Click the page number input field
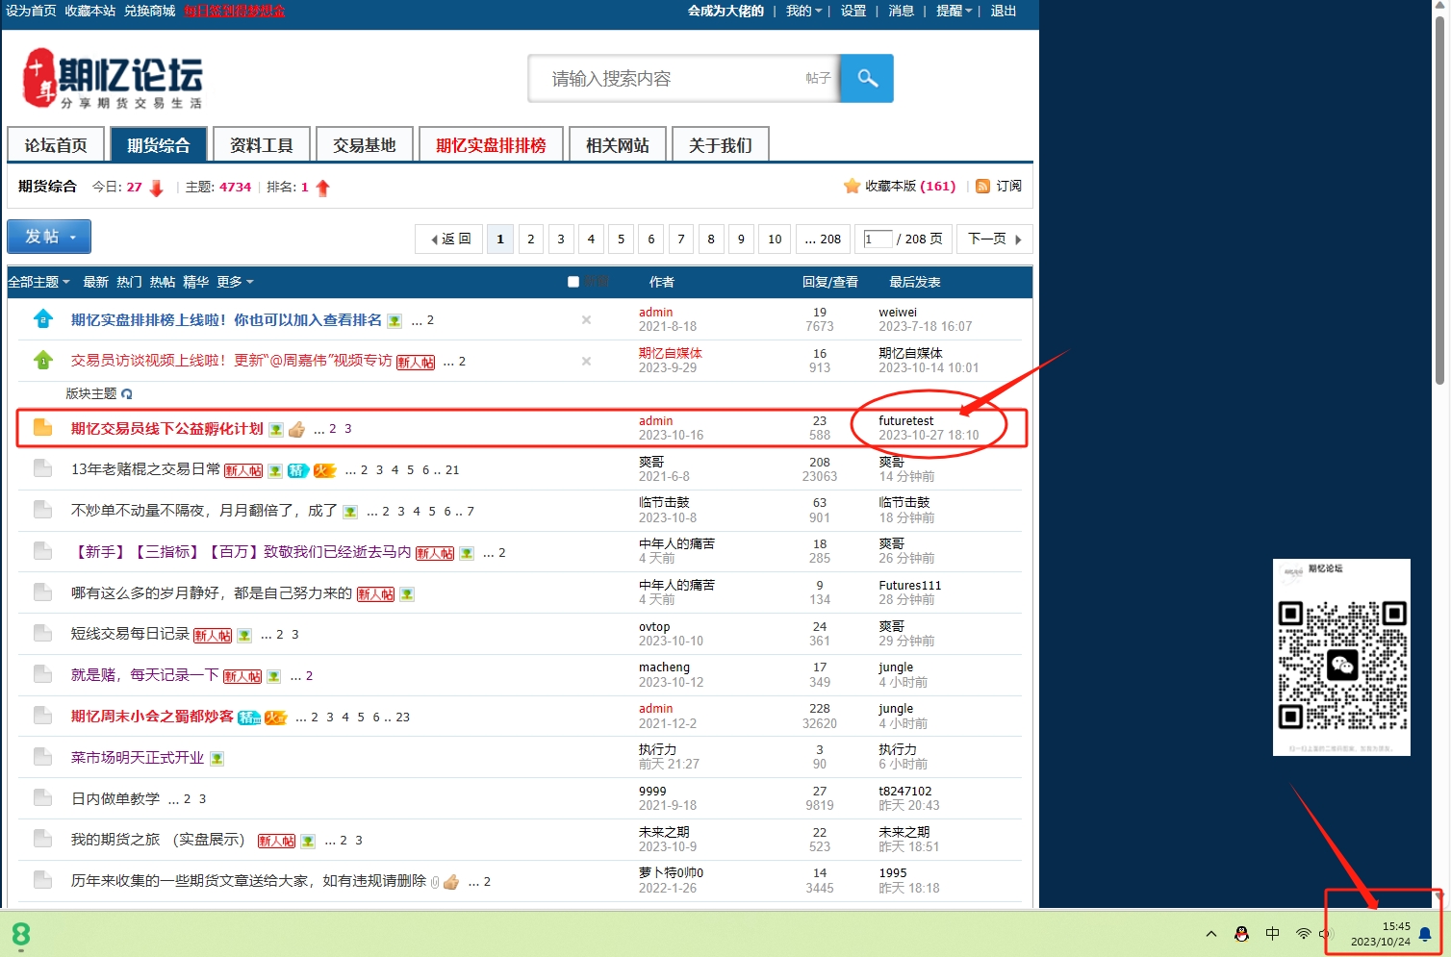 tap(877, 239)
